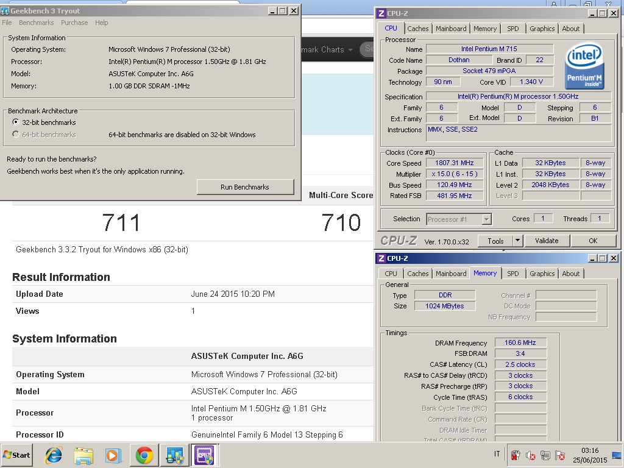Open Memory tab in upper CPU-Z window

coord(485,29)
